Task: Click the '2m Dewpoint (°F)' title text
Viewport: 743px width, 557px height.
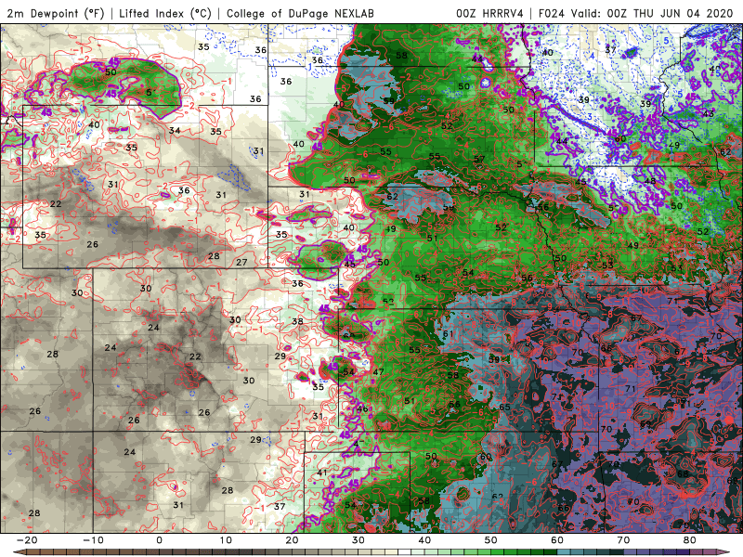Action: click(55, 13)
